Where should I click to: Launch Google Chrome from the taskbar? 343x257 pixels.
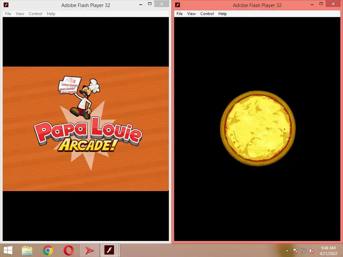[48, 250]
